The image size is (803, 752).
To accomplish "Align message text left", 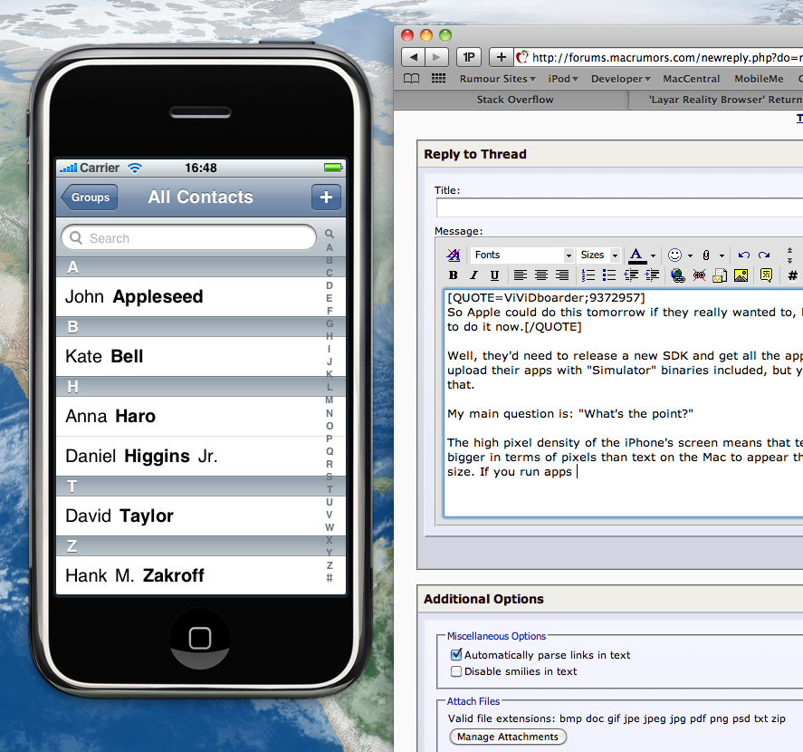I will [521, 275].
